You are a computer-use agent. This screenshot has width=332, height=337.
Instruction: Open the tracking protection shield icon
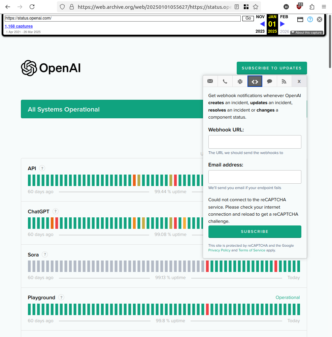click(62, 7)
